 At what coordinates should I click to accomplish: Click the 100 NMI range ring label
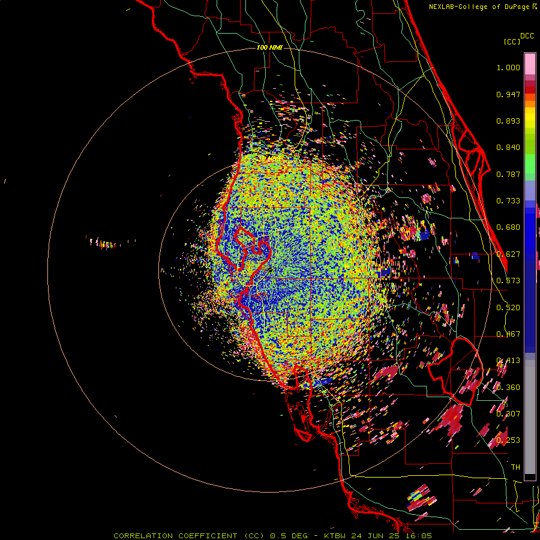point(269,47)
